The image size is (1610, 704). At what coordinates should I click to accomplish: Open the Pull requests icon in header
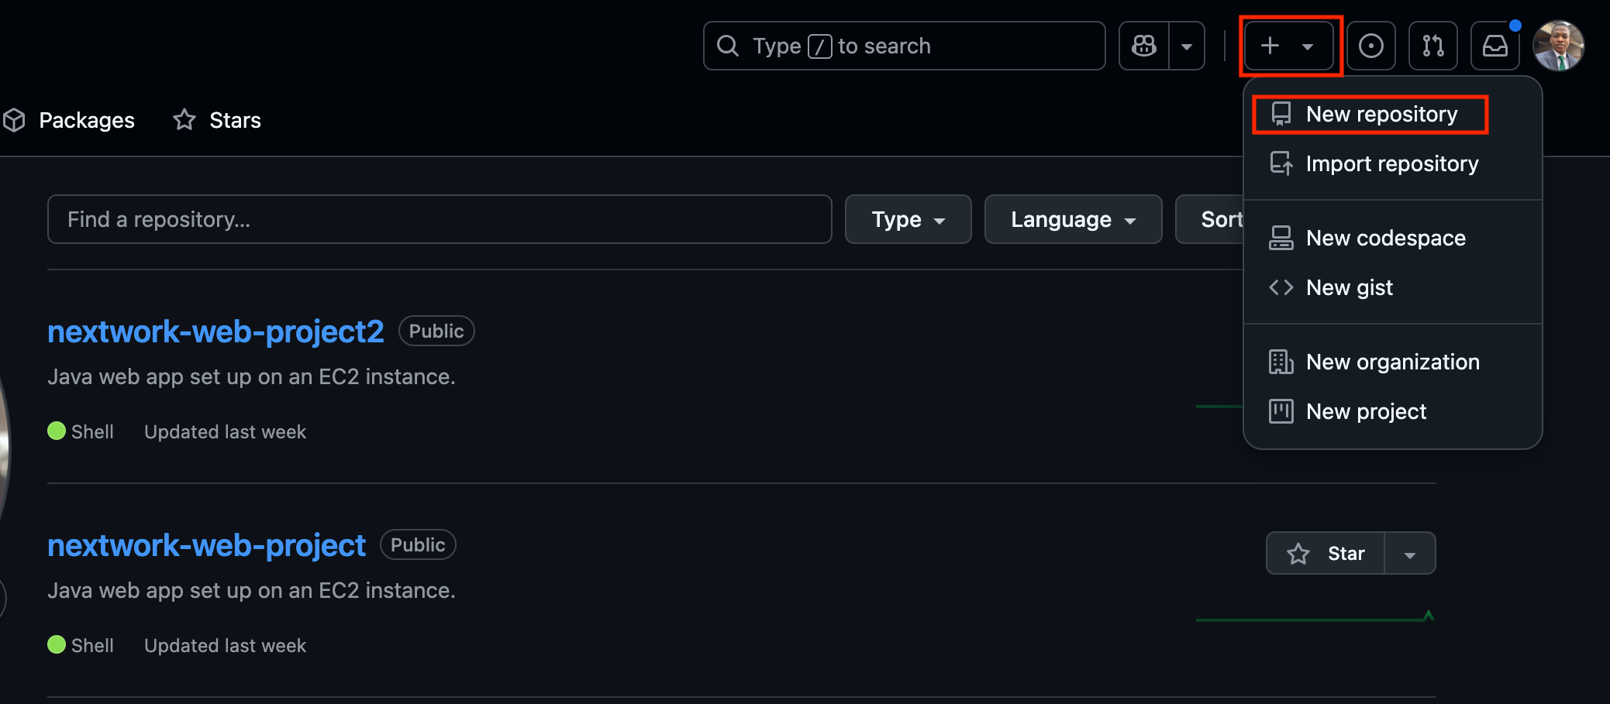coord(1433,46)
